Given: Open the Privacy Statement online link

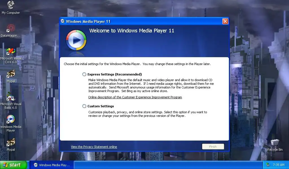Looking at the screenshot, I should pyautogui.click(x=94, y=147).
